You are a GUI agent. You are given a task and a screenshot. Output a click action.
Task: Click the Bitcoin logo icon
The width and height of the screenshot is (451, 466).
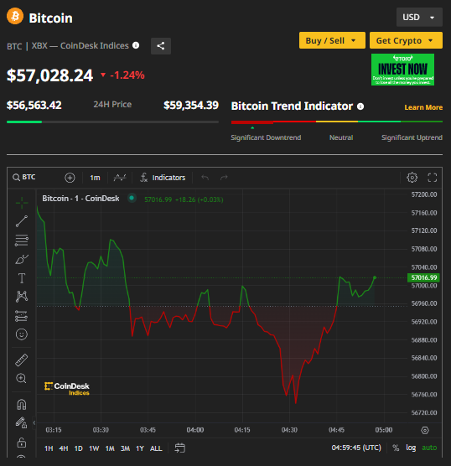pyautogui.click(x=15, y=16)
